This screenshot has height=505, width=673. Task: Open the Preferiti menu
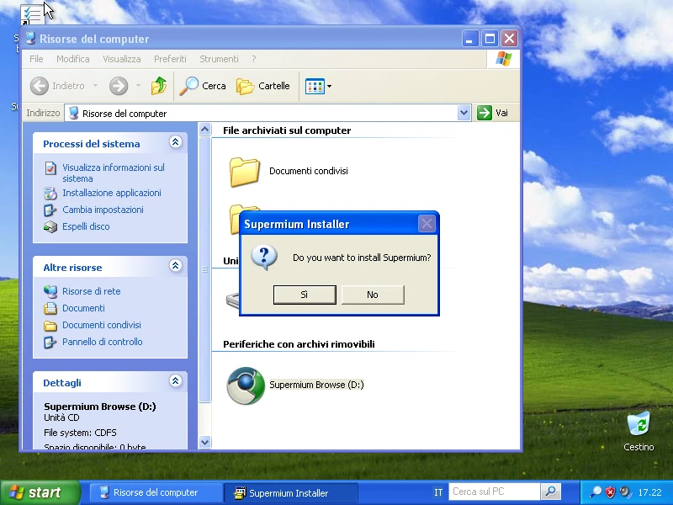point(171,59)
